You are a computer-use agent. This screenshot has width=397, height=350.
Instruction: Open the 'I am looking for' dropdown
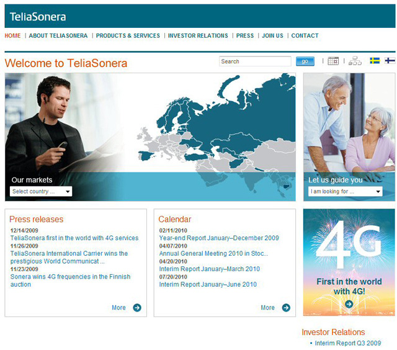pyautogui.click(x=346, y=192)
